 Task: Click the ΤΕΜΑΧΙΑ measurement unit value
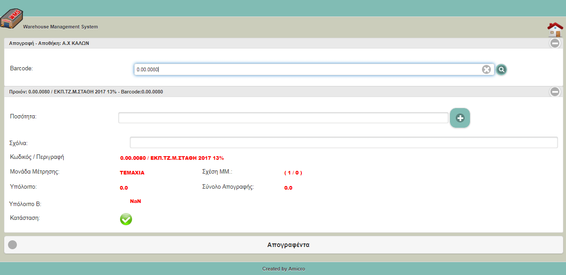132,173
